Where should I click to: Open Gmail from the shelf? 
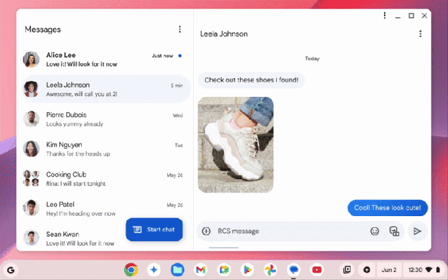[200, 269]
